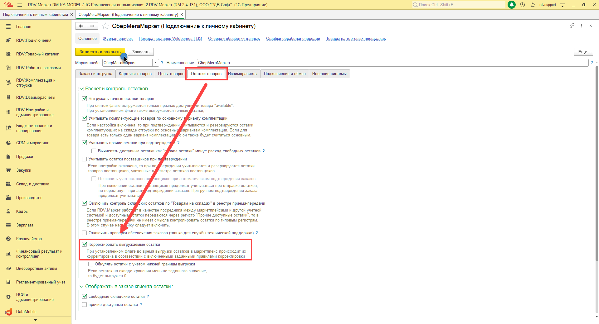
Task: Click the Наименование text field
Action: (392, 63)
